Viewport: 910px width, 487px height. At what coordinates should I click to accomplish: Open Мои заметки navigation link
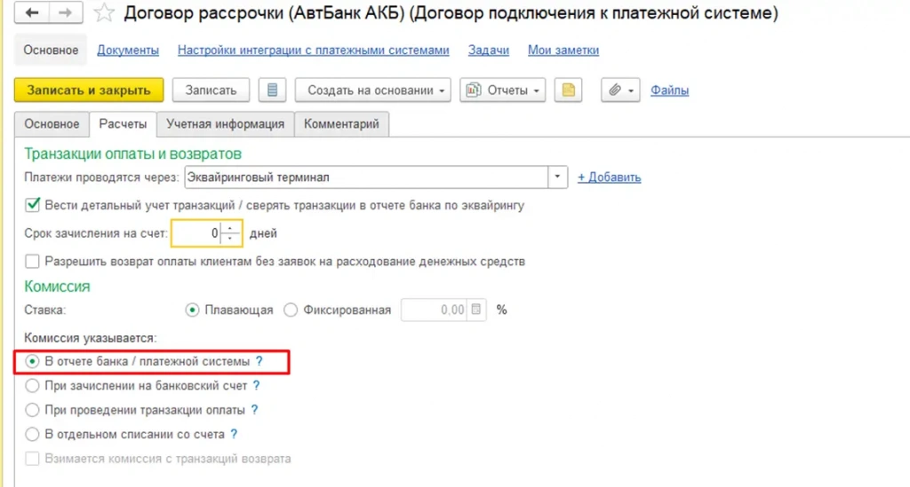click(563, 51)
